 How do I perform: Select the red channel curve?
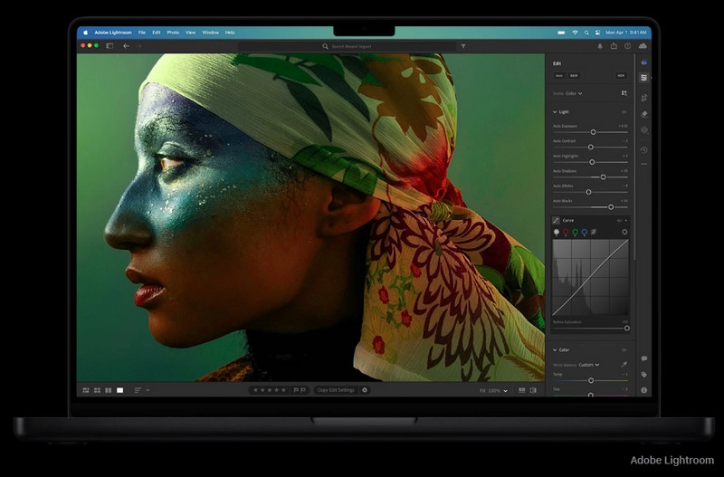click(x=566, y=233)
